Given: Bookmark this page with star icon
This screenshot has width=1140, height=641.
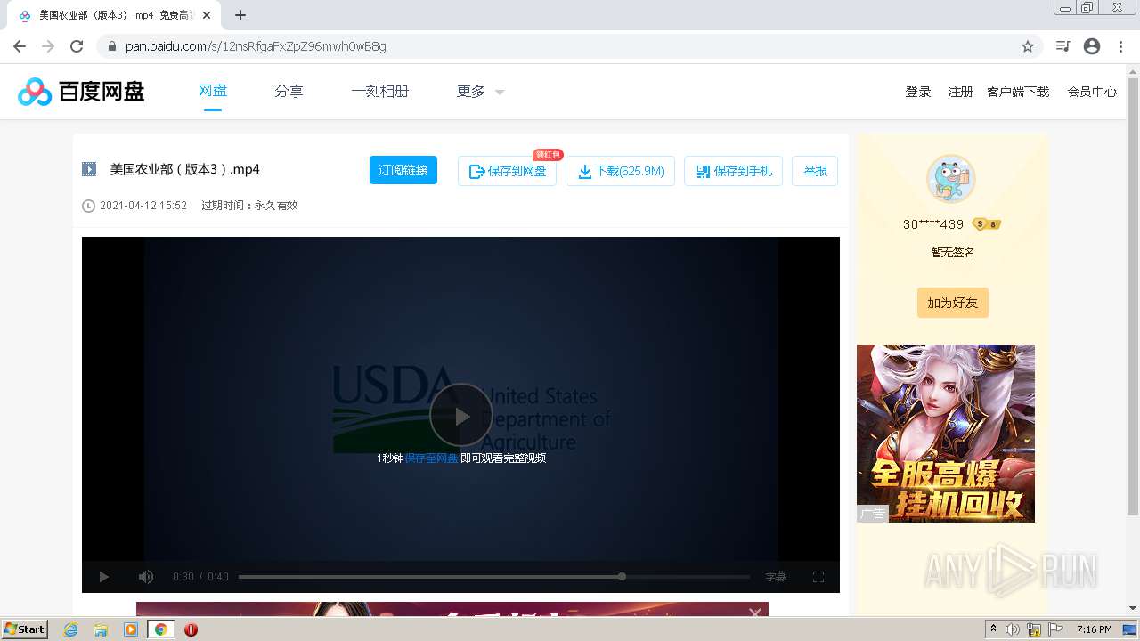Looking at the screenshot, I should [1028, 46].
